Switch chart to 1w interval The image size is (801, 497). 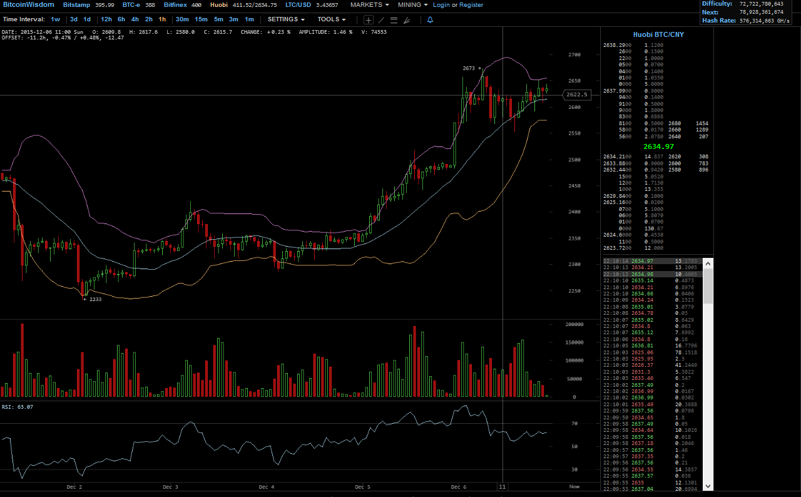coord(56,19)
